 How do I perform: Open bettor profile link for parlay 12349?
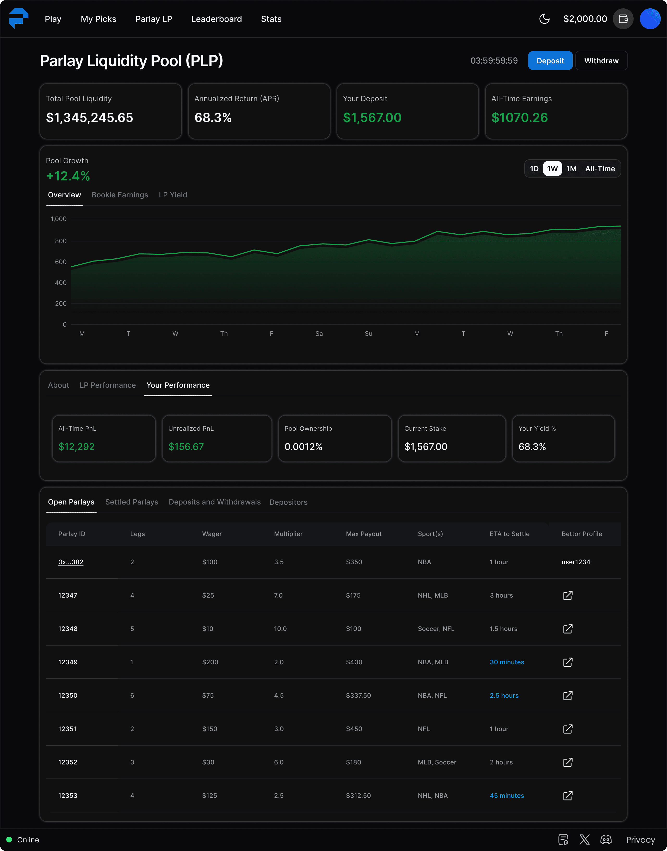point(567,662)
